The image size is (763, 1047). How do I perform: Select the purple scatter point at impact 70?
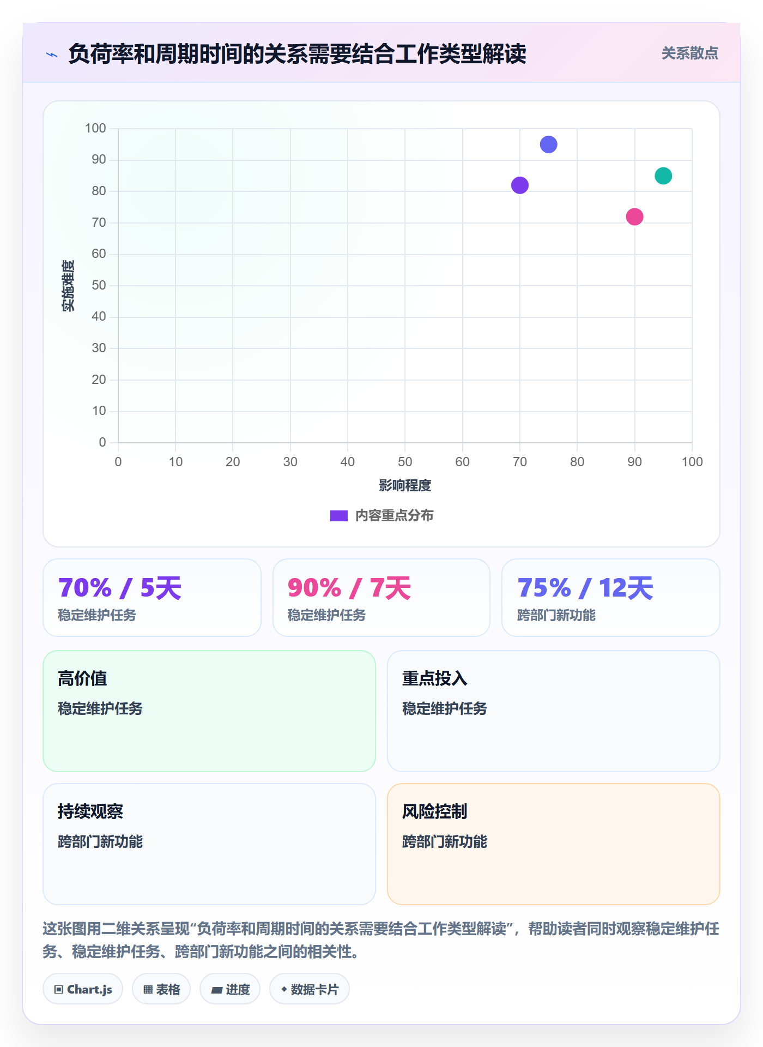520,185
